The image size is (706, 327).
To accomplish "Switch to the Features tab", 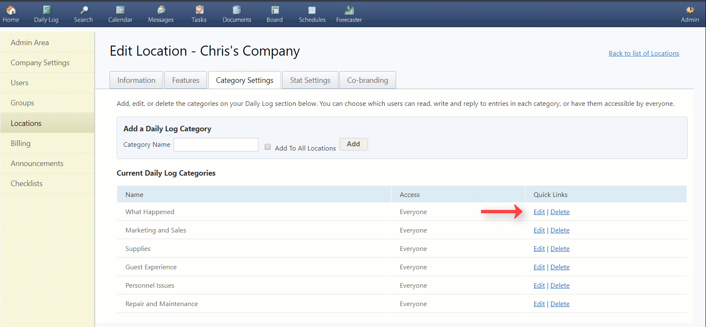I will point(186,80).
